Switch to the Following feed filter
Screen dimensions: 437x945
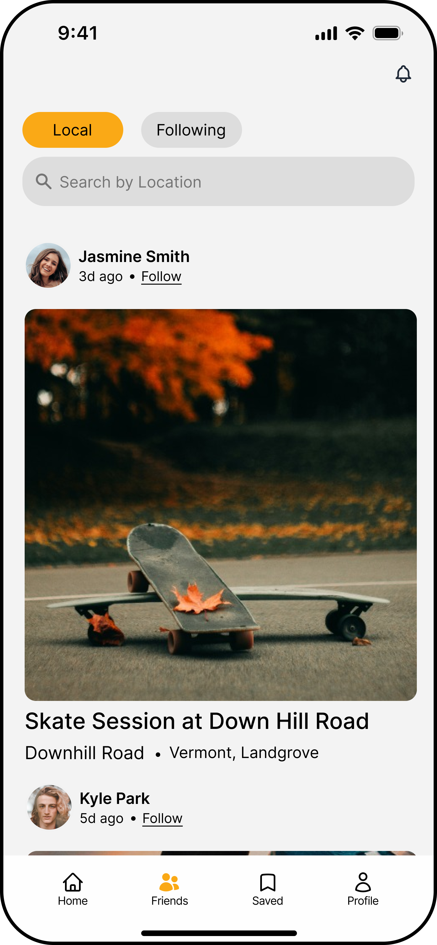coord(191,130)
